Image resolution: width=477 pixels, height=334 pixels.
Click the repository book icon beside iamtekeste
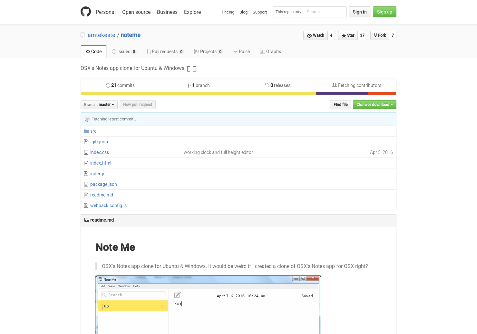[83, 35]
